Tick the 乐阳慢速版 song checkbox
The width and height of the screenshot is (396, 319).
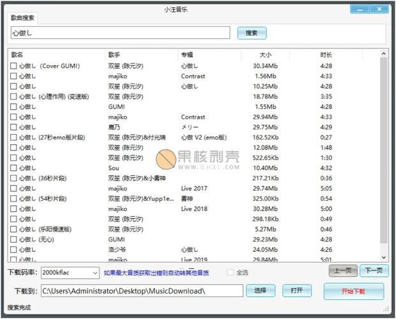(13, 229)
